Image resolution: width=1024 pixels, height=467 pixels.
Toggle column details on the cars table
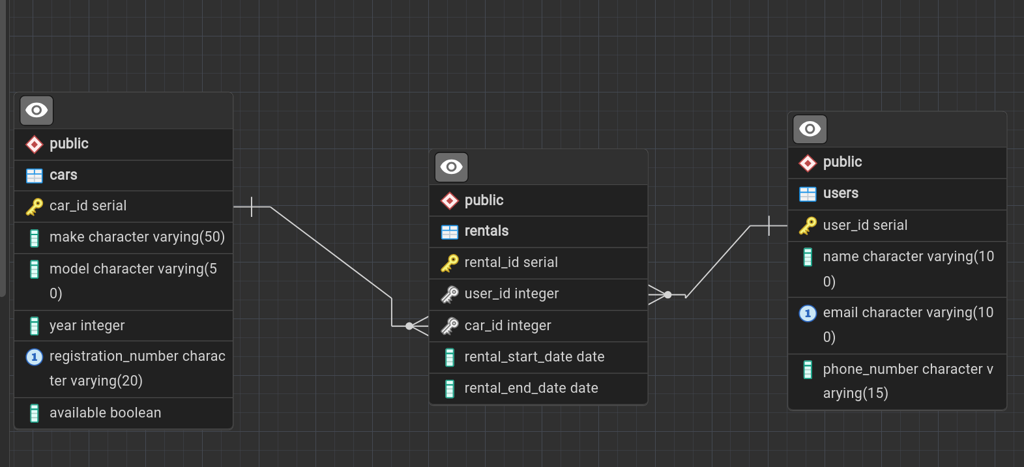point(37,111)
